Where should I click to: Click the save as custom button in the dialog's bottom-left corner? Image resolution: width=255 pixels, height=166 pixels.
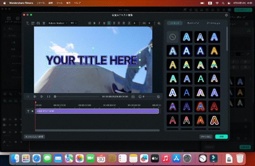click(34, 137)
